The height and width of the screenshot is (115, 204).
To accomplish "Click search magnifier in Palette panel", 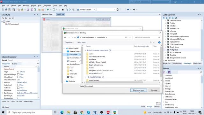I will (x=201, y=72).
